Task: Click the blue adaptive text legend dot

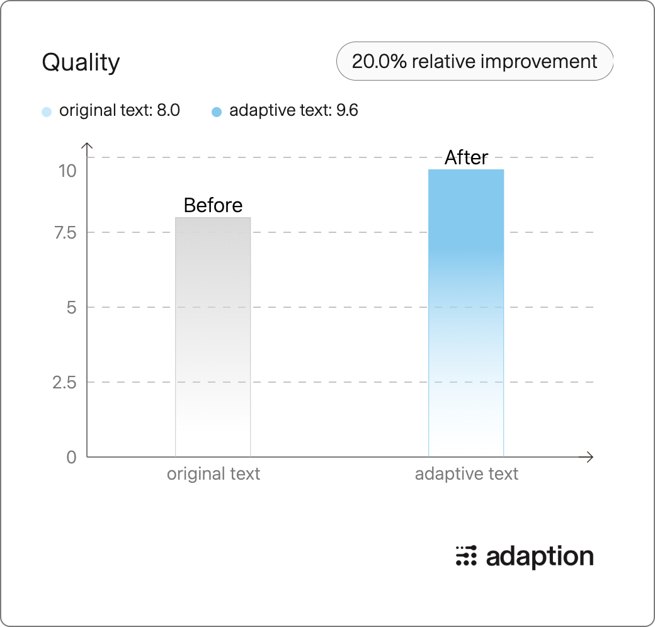Action: click(217, 112)
